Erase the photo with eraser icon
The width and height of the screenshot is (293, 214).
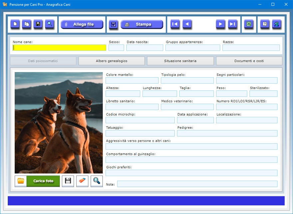[82, 181]
